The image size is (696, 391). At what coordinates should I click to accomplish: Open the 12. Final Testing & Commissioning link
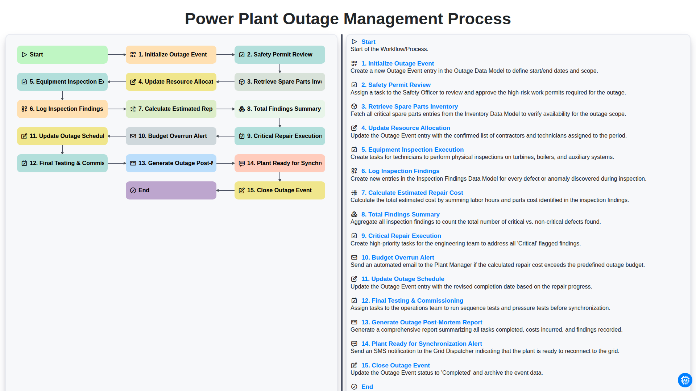tap(412, 300)
